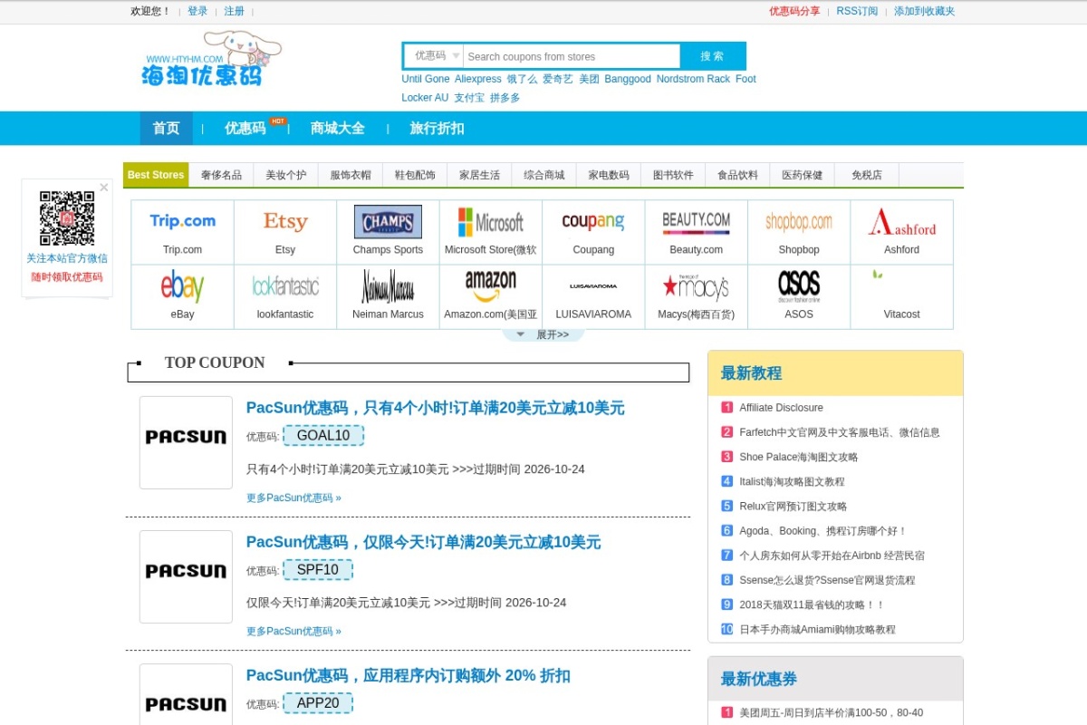Switch to the 医药保健 category tab
1087x725 pixels.
pyautogui.click(x=803, y=175)
